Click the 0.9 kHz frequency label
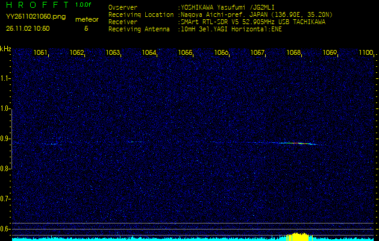This screenshot has height=241, width=379. coord(5,139)
